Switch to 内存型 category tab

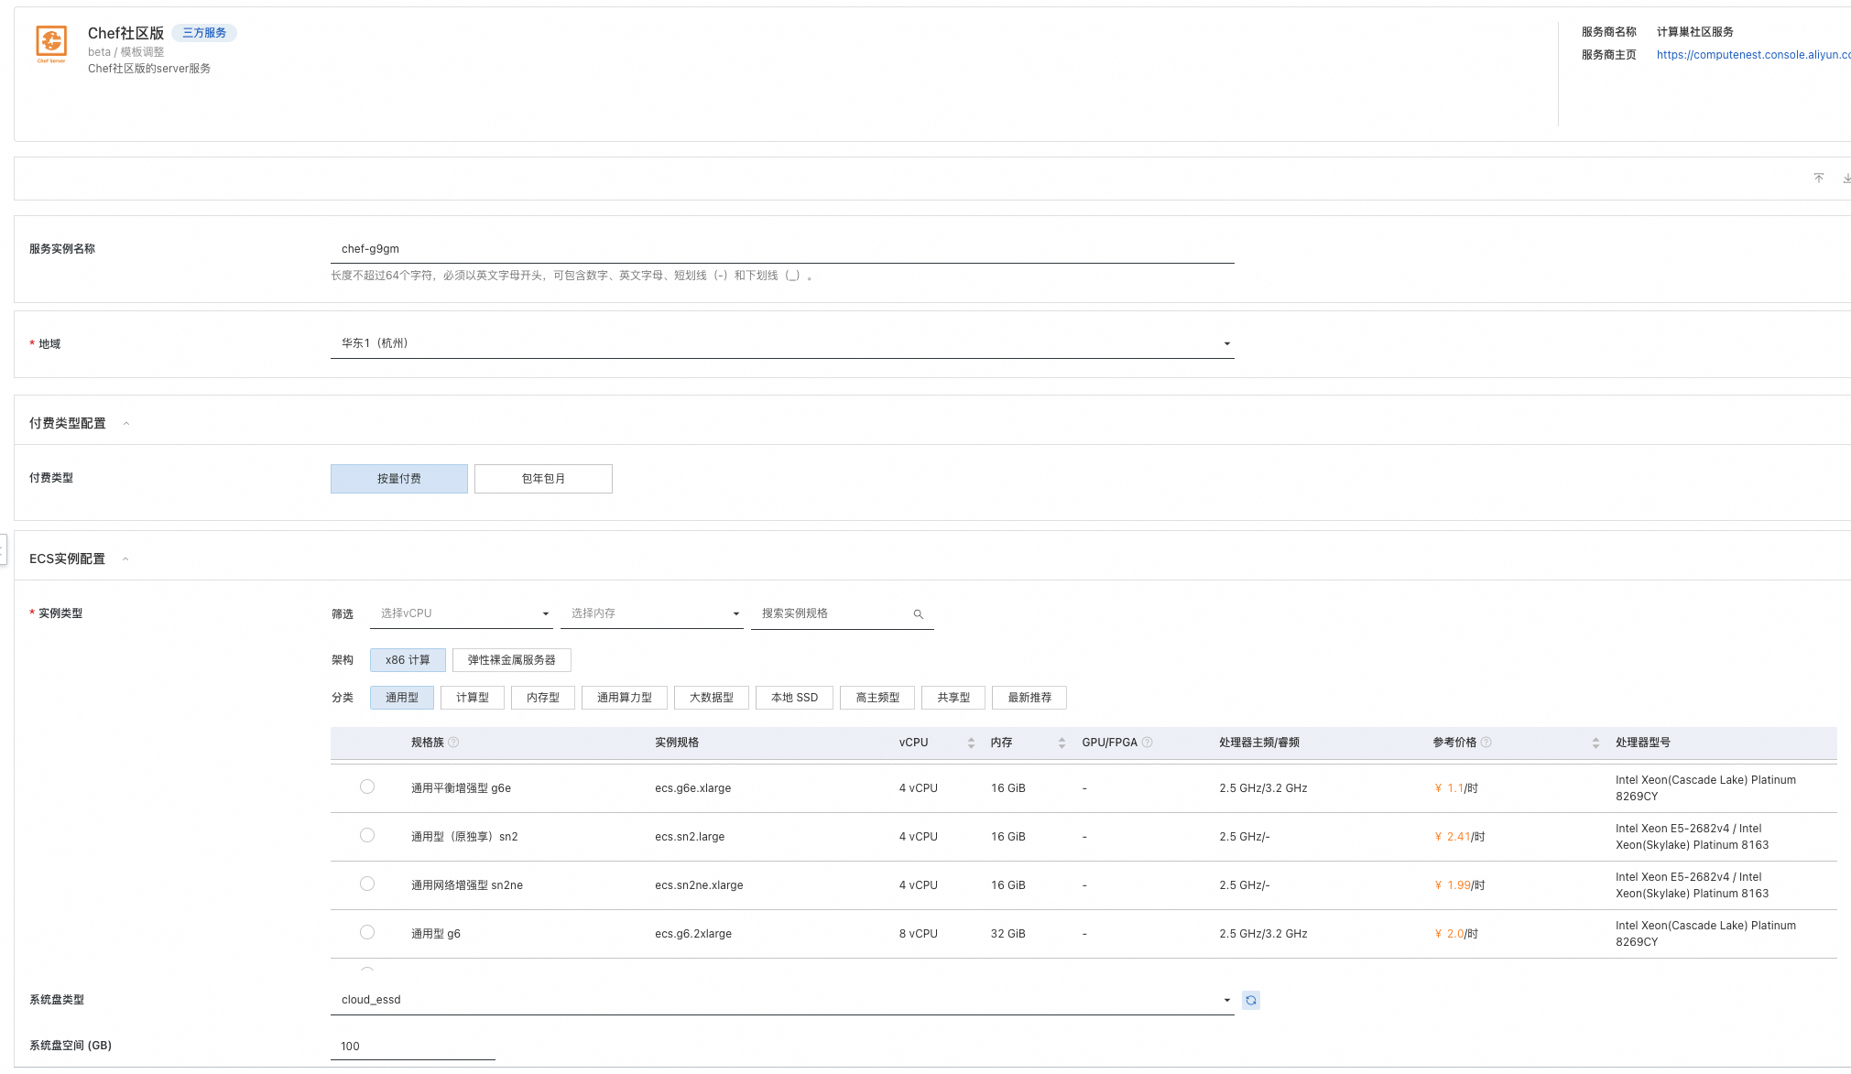point(543,698)
